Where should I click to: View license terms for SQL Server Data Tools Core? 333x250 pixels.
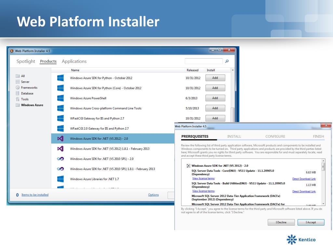203,179
